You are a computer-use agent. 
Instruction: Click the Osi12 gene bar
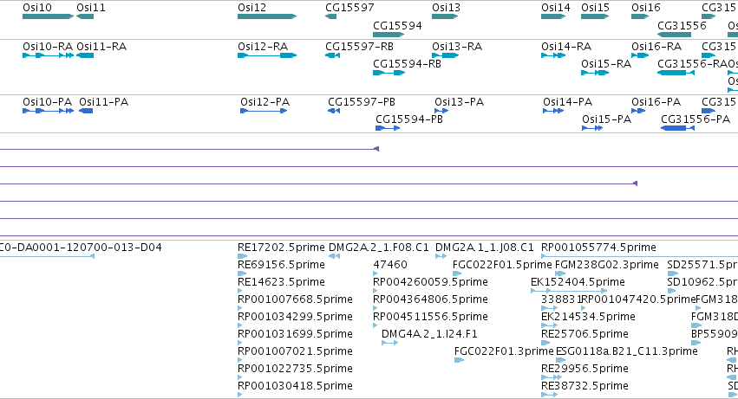click(267, 16)
